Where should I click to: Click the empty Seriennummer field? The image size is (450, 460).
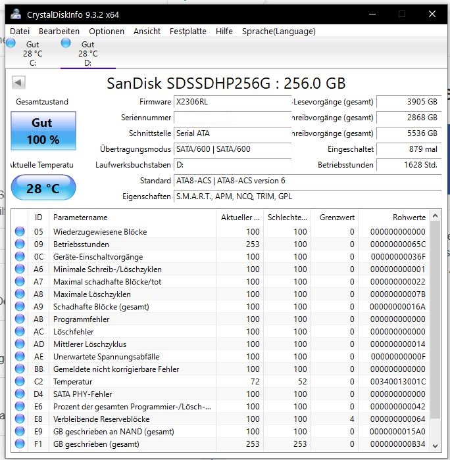(232, 118)
